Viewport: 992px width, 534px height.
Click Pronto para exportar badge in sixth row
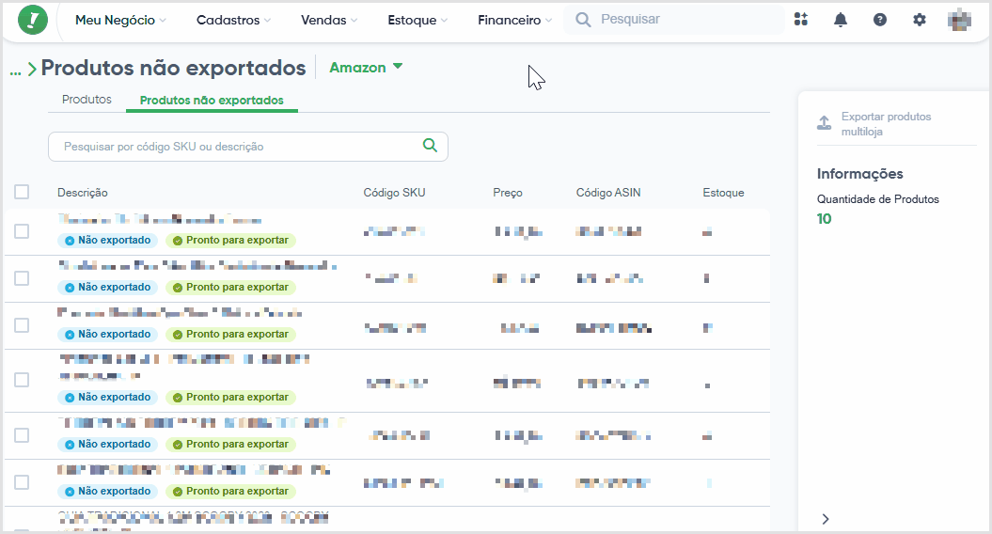pos(230,491)
